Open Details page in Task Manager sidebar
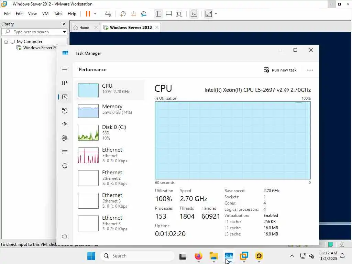This screenshot has width=352, height=264. pos(65,152)
